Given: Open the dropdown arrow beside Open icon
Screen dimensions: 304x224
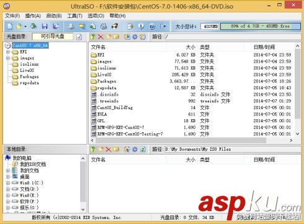Looking at the screenshot, I should (25, 27).
